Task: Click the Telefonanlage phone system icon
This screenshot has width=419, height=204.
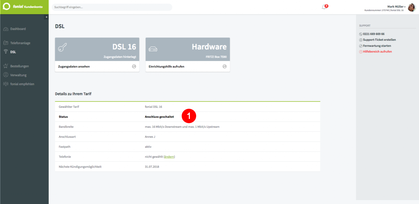Action: point(6,43)
